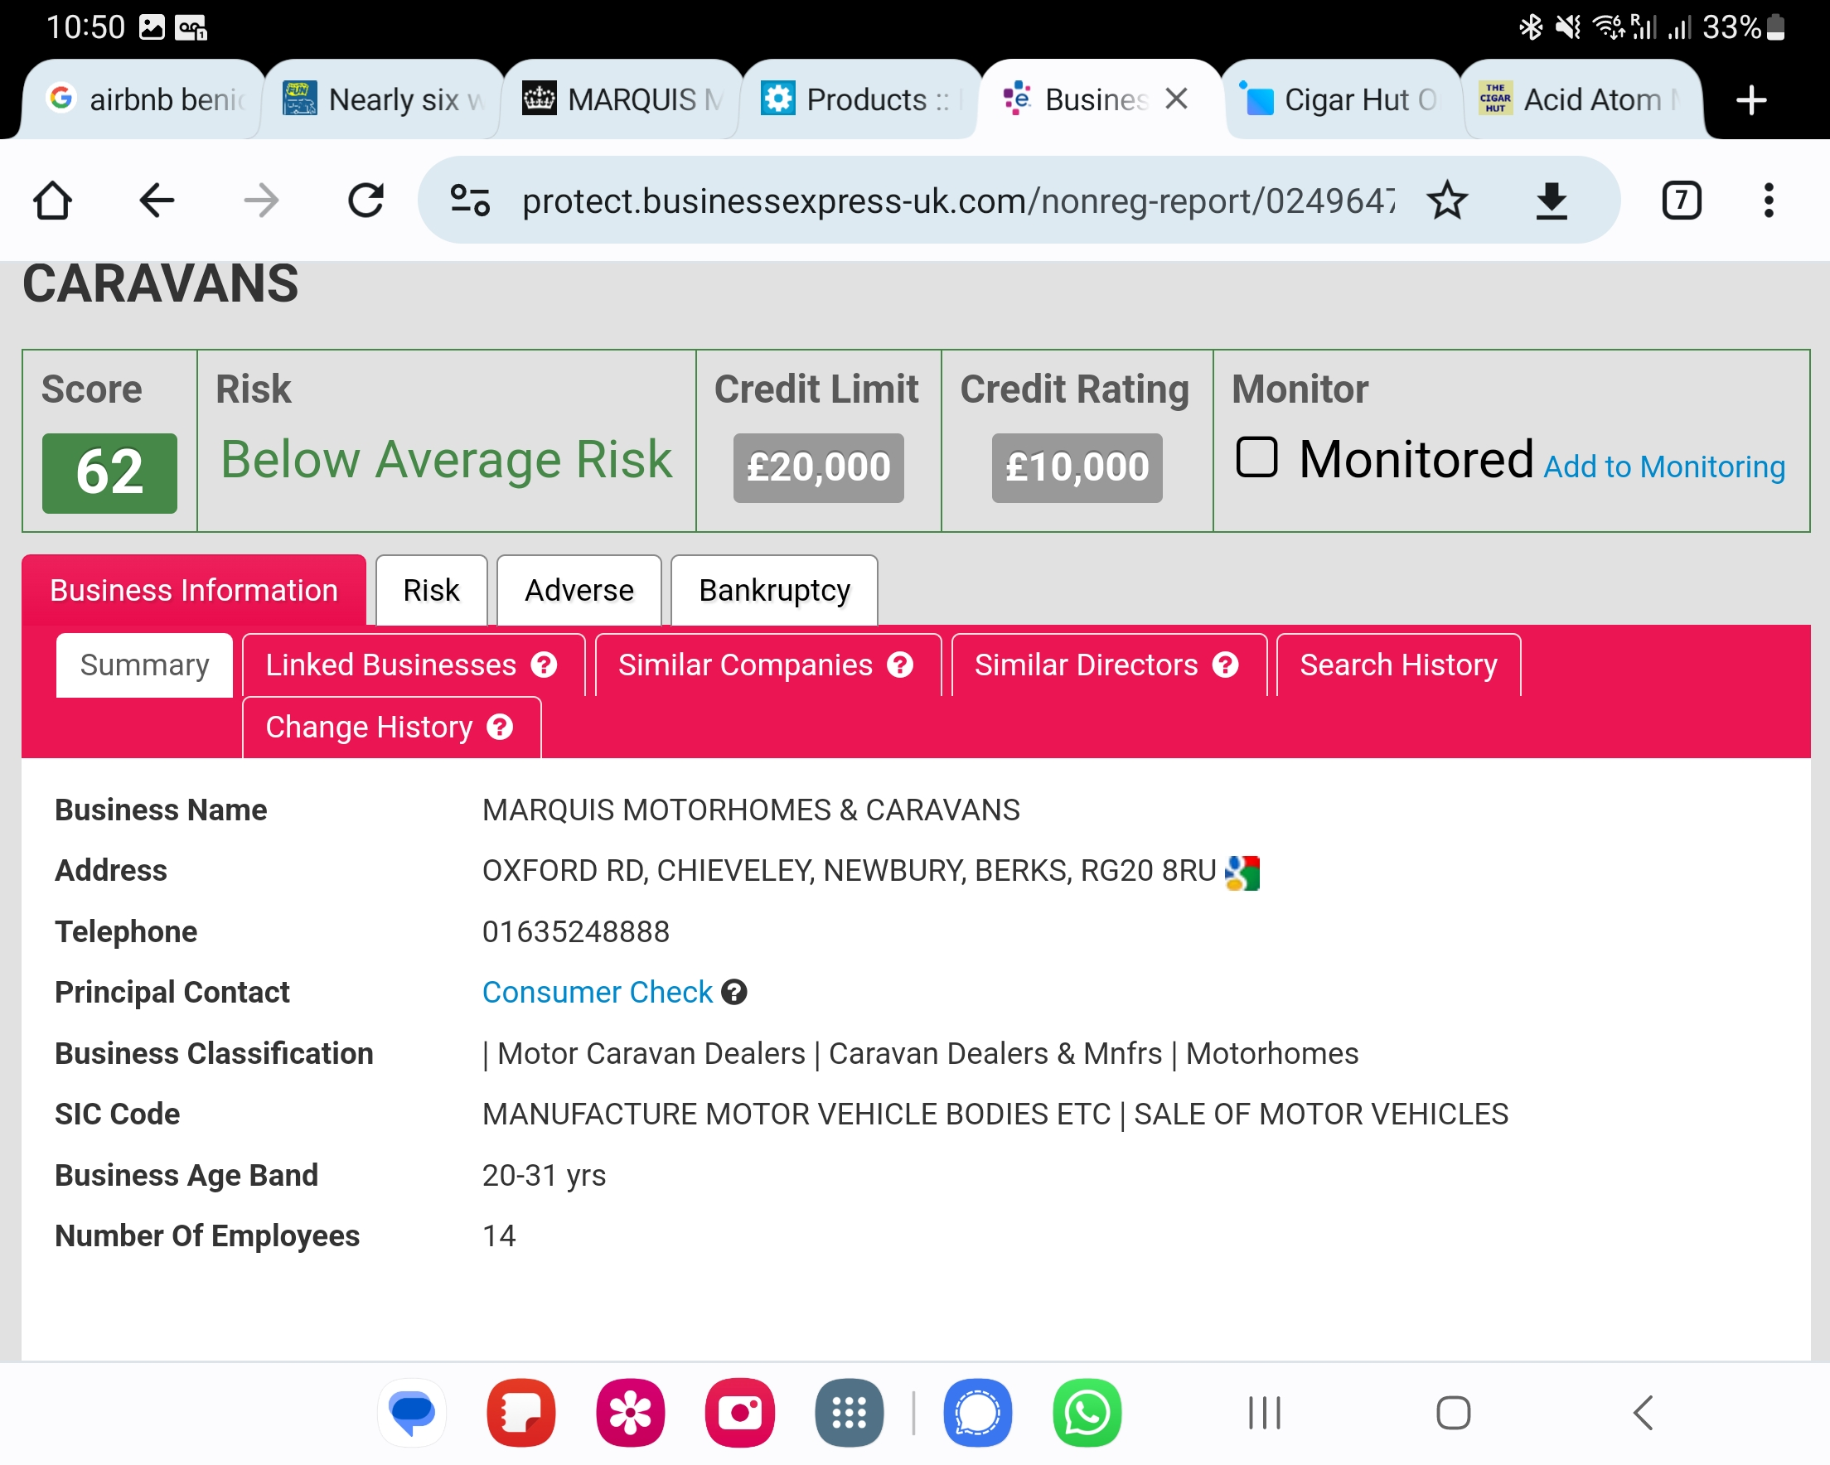Image resolution: width=1830 pixels, height=1465 pixels.
Task: Open site settings icon in address bar
Action: point(469,201)
